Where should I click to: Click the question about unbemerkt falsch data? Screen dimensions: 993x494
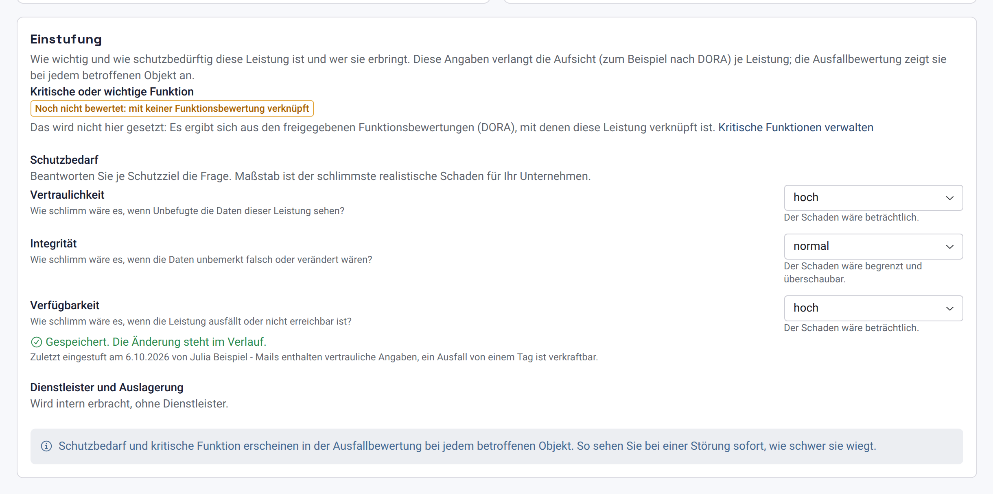point(201,260)
